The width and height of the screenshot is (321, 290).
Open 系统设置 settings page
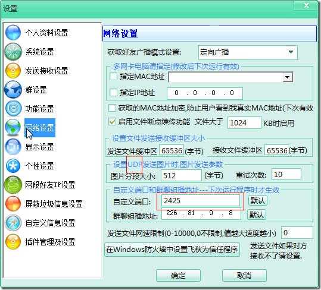click(x=39, y=52)
